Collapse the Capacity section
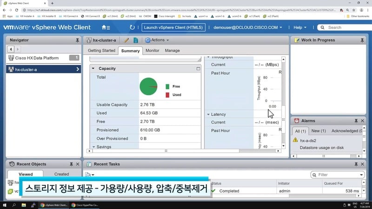372x209 pixels. click(93, 68)
